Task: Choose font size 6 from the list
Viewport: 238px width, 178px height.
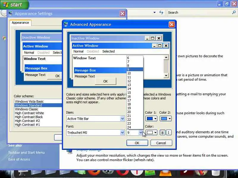Action: click(x=135, y=58)
